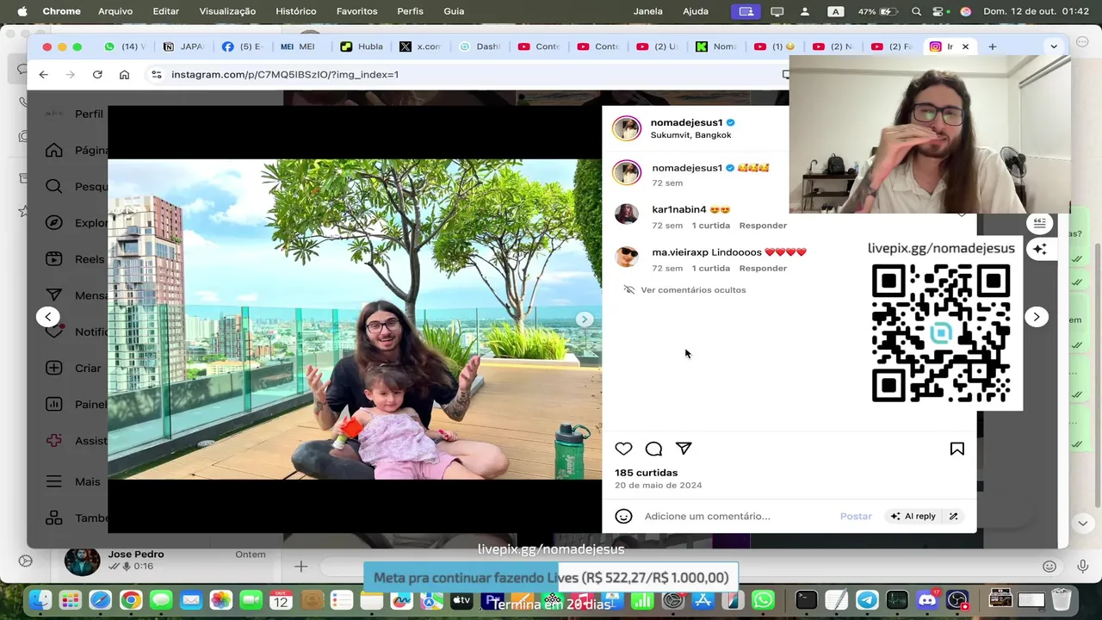Open the Arquivo menu

[115, 11]
